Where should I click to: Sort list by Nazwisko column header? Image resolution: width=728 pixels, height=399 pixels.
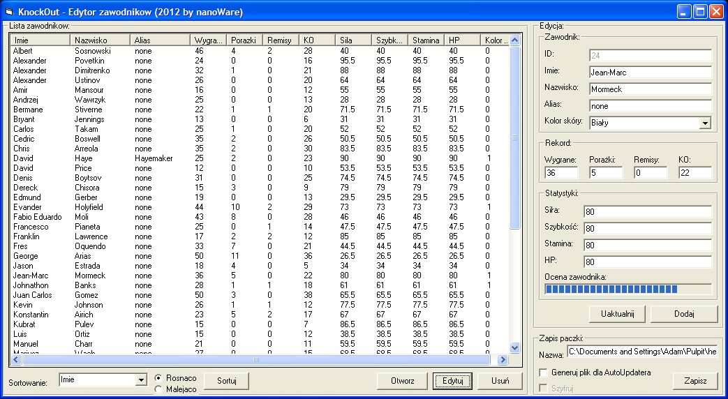tap(101, 40)
